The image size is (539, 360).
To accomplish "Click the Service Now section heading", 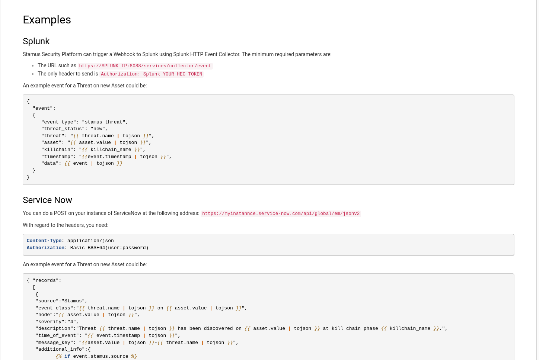I will point(47,200).
